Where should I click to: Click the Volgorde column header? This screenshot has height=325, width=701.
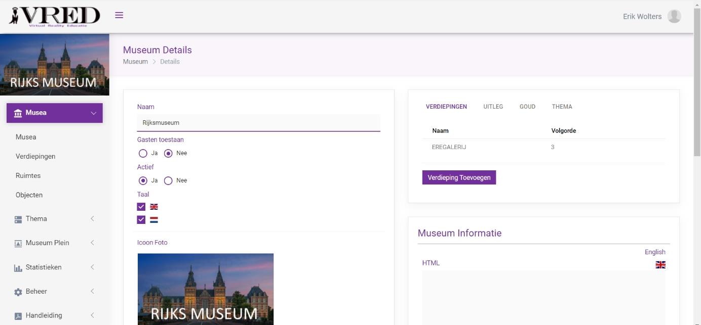(x=564, y=130)
